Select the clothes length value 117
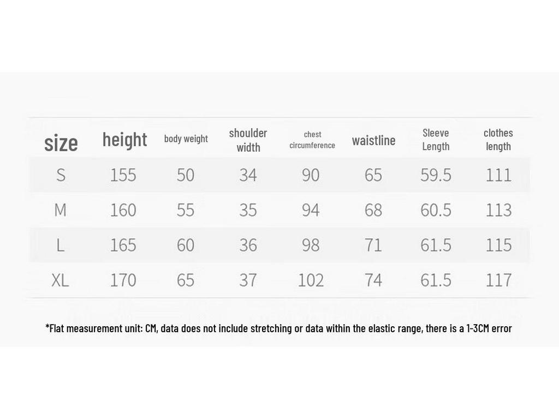Image resolution: width=559 pixels, height=419 pixels. [x=499, y=280]
